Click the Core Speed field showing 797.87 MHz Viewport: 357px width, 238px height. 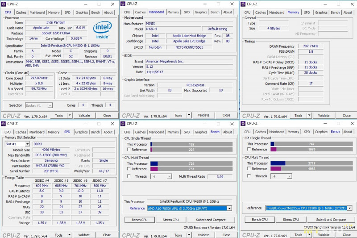point(39,78)
